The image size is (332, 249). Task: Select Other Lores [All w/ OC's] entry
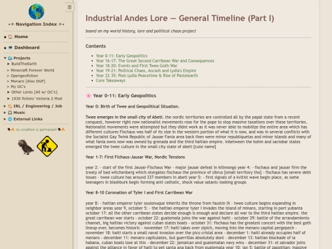coord(34,92)
